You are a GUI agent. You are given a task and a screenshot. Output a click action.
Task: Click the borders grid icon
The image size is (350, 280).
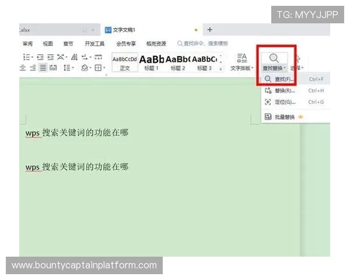point(98,68)
